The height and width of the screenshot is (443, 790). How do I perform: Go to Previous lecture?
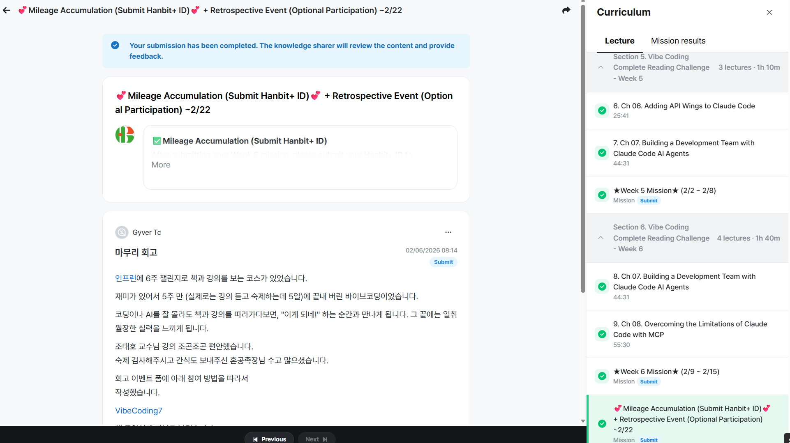point(269,438)
